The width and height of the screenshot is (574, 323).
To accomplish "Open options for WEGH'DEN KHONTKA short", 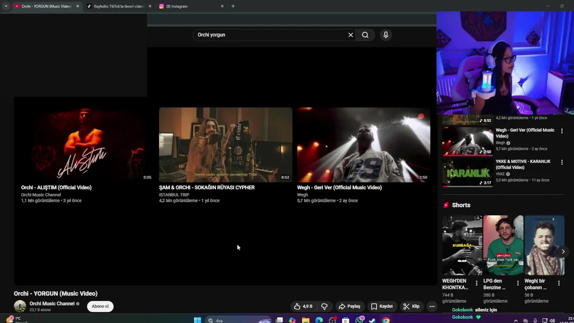I will [477, 284].
